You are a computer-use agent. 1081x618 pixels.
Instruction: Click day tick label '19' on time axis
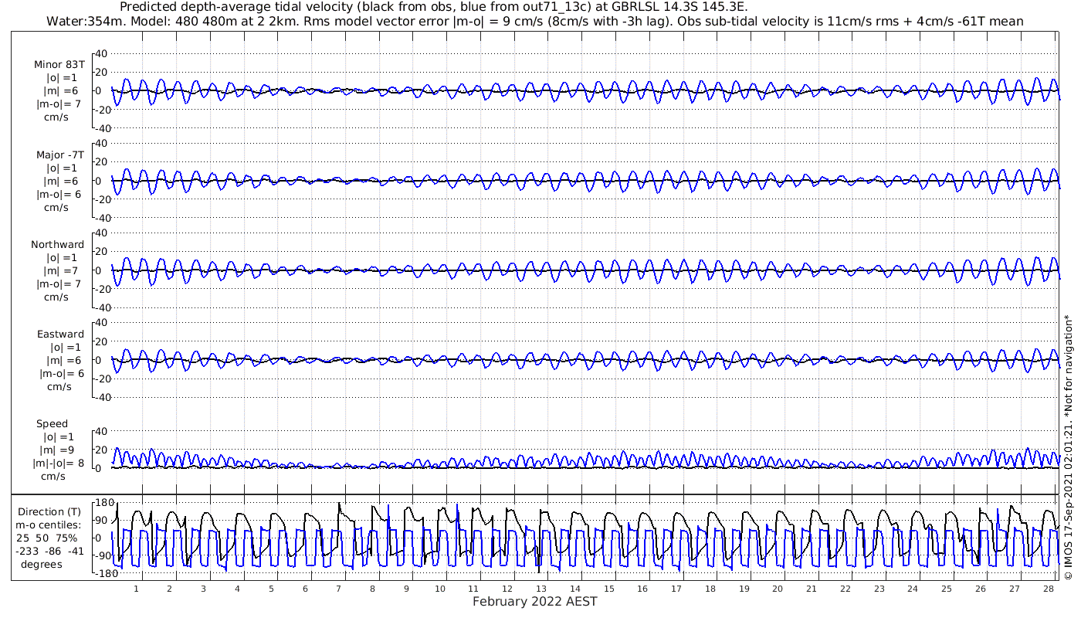tap(744, 589)
